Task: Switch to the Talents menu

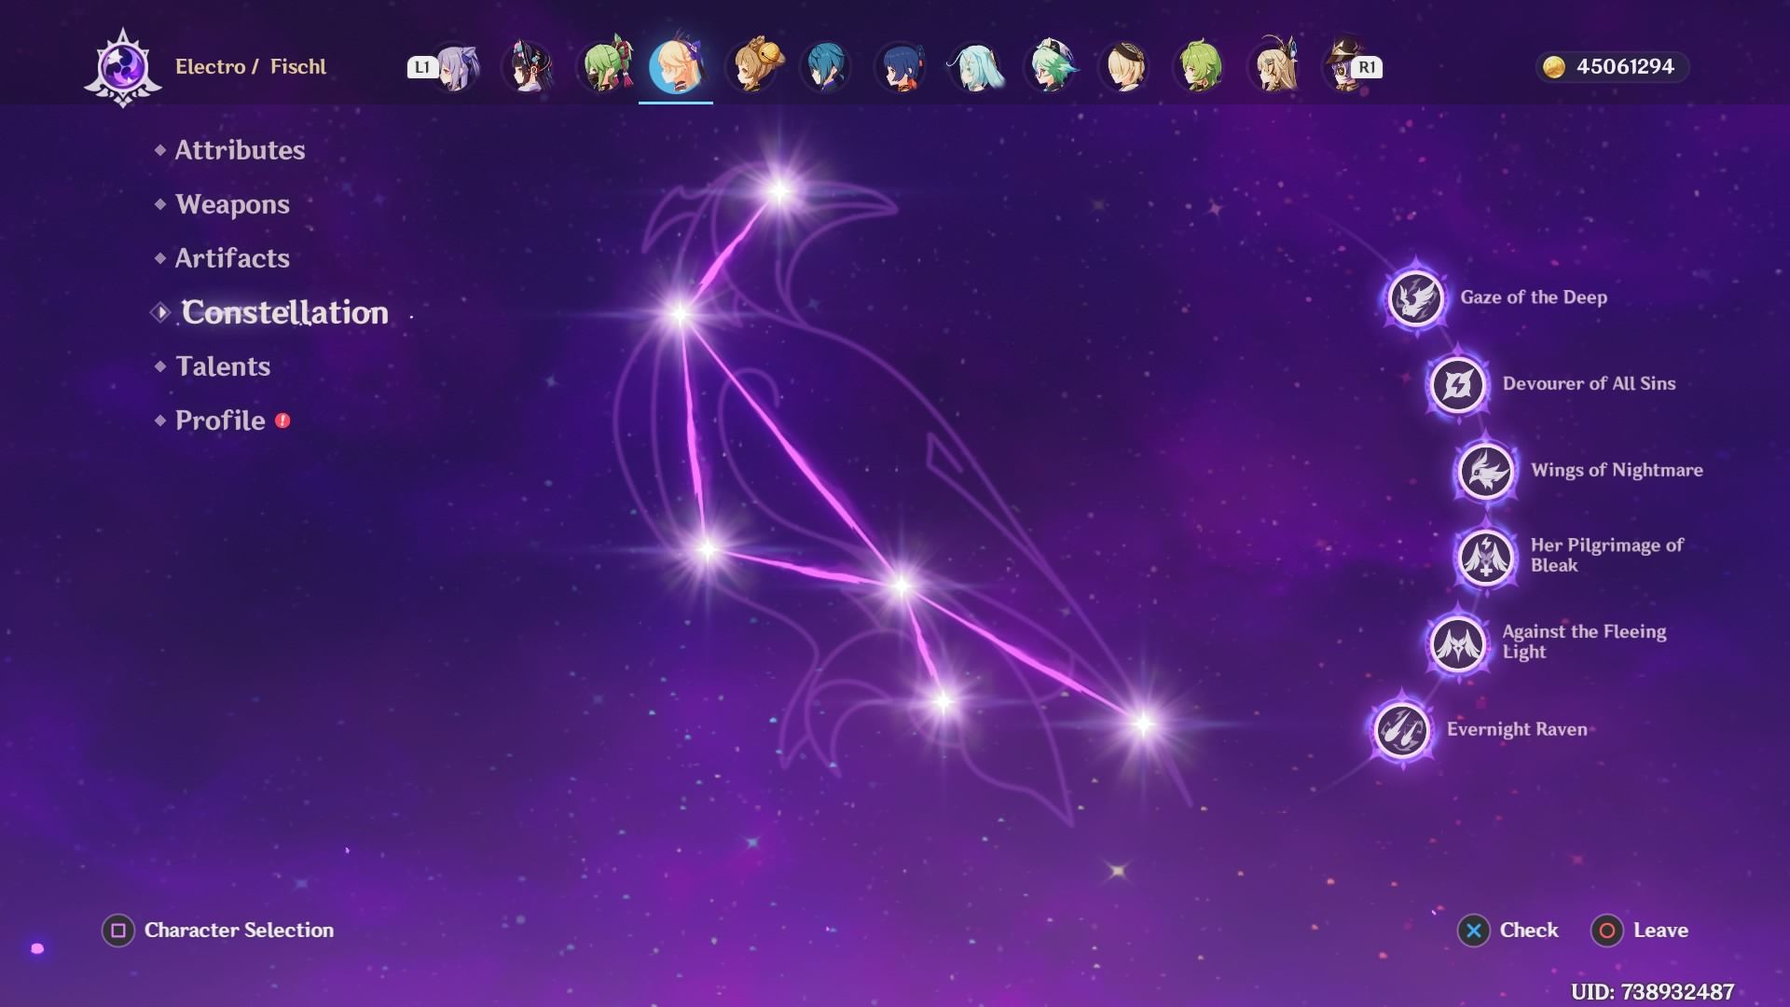Action: [223, 366]
